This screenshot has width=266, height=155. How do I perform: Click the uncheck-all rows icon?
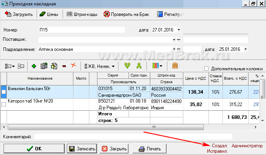pos(21,66)
